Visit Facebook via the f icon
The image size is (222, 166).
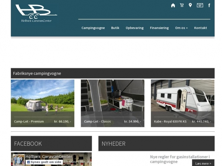209,6
